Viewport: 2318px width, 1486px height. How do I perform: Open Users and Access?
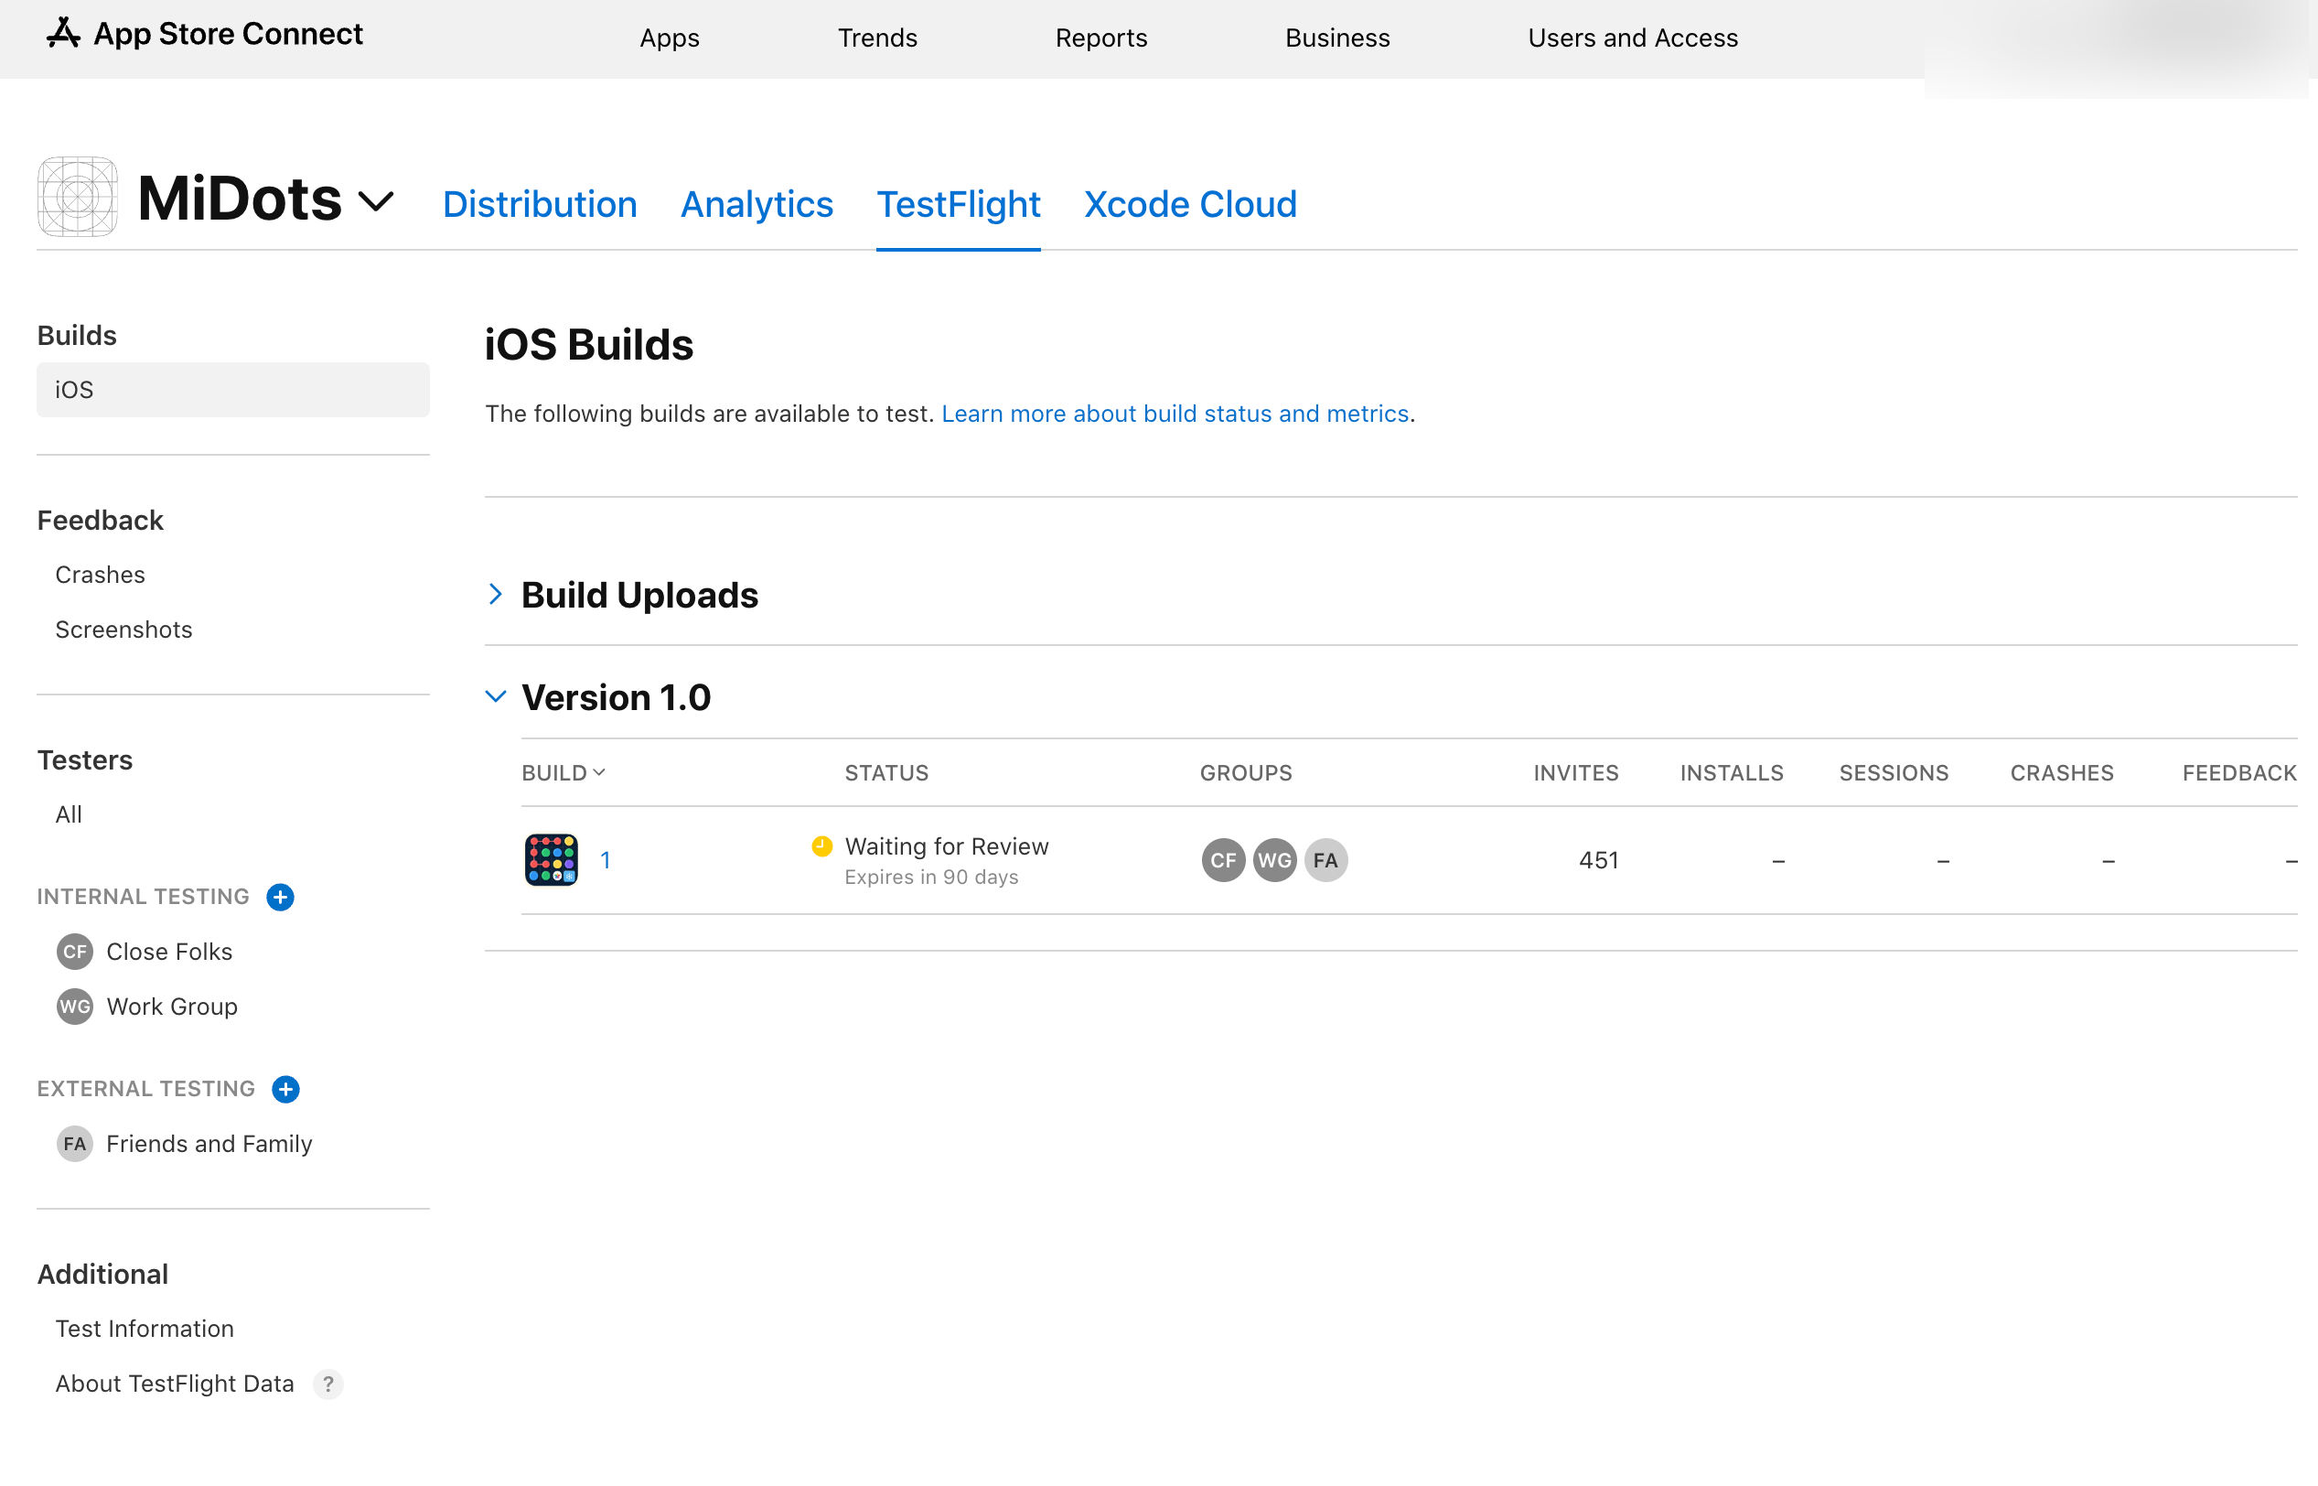point(1632,38)
